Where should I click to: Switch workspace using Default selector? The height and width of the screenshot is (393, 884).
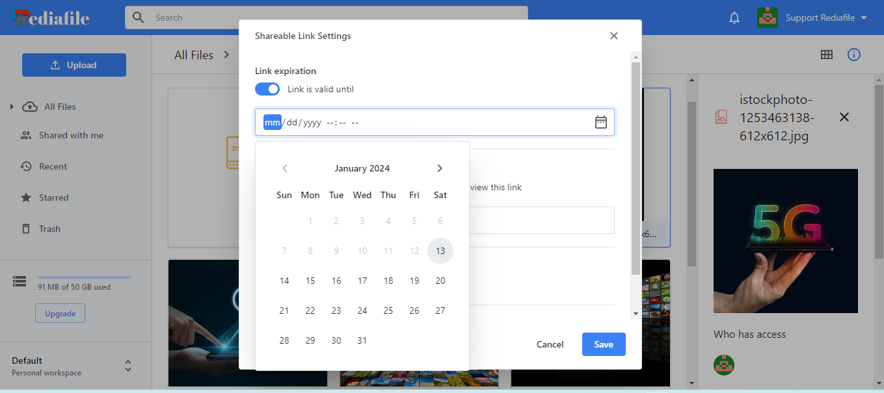(128, 366)
